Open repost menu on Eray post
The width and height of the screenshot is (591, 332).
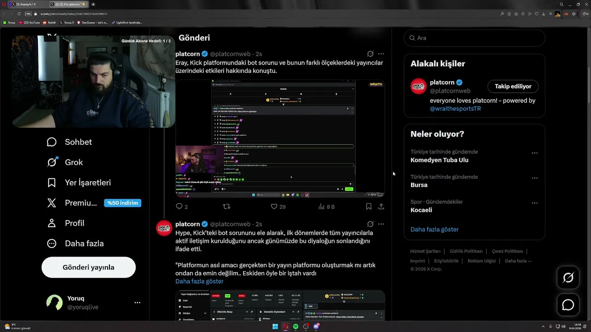tap(226, 207)
